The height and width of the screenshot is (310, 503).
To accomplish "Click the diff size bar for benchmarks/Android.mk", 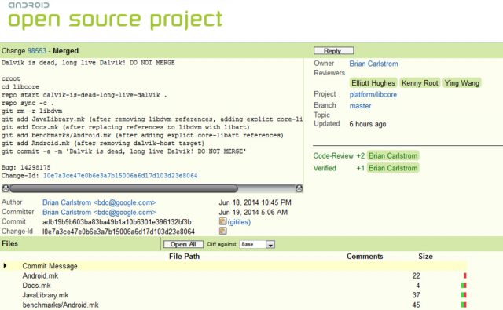I will [x=464, y=305].
